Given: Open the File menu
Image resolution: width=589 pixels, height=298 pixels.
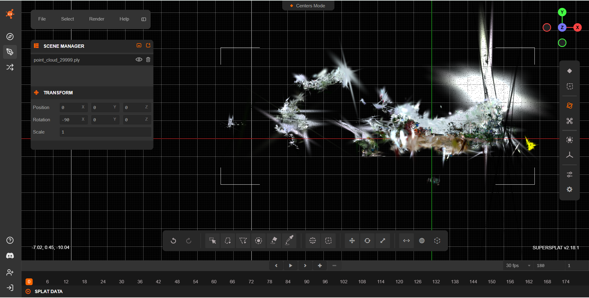Looking at the screenshot, I should tap(42, 19).
